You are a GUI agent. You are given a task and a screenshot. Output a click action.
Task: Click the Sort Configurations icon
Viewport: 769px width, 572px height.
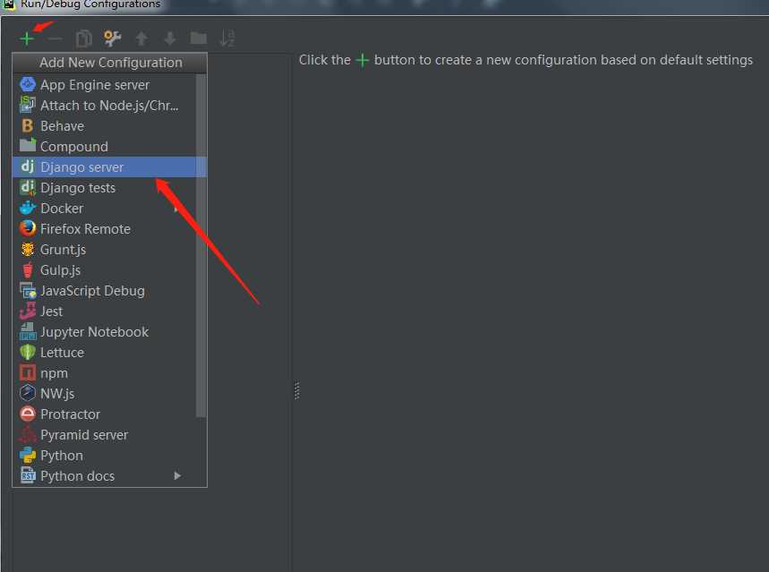(226, 38)
